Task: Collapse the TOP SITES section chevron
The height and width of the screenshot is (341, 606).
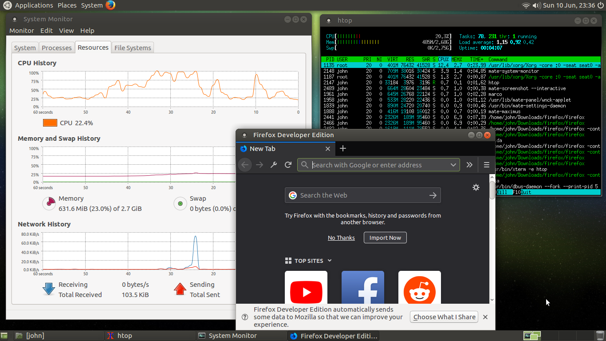Action: [x=330, y=261]
